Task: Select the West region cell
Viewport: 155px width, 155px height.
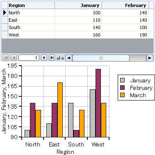Action: tap(31, 35)
